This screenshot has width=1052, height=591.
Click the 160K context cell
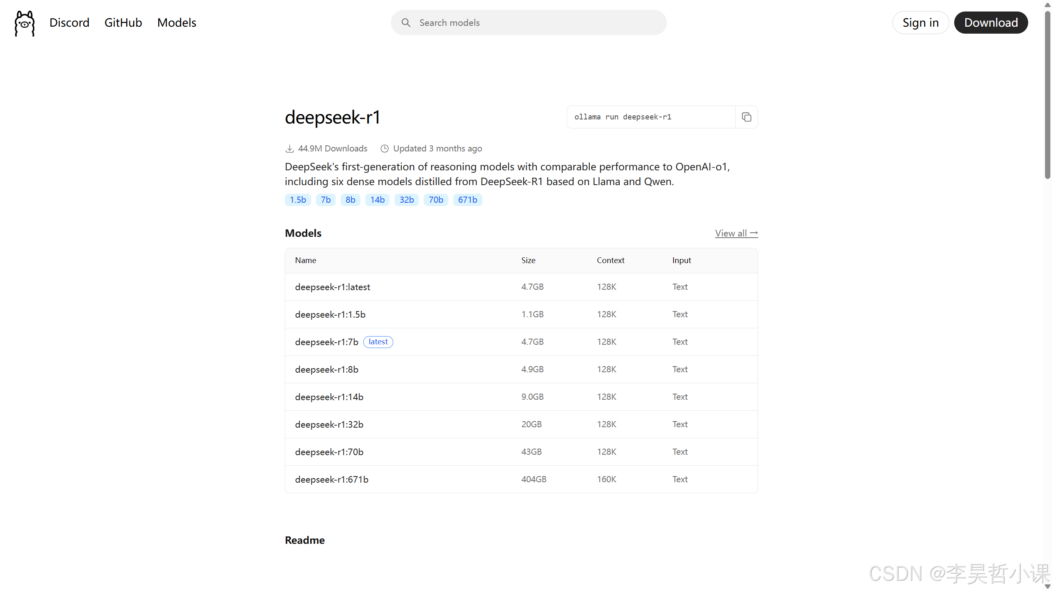(606, 479)
